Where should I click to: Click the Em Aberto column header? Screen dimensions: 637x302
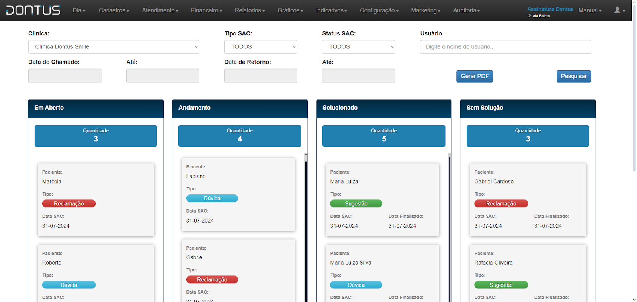(96, 108)
